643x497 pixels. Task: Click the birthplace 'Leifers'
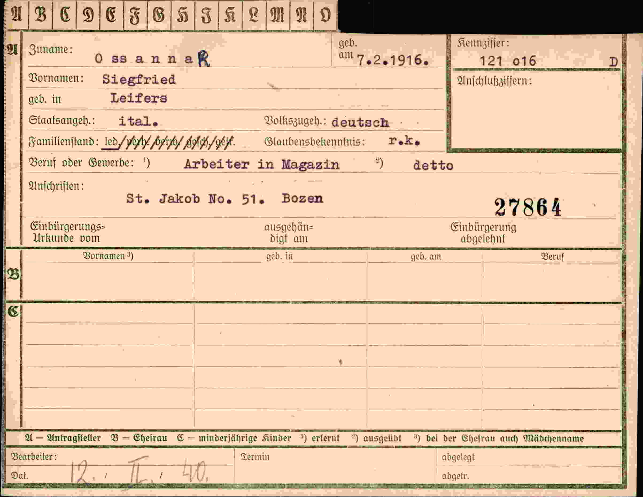(x=139, y=98)
